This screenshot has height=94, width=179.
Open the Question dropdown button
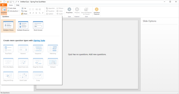[x=4, y=11]
